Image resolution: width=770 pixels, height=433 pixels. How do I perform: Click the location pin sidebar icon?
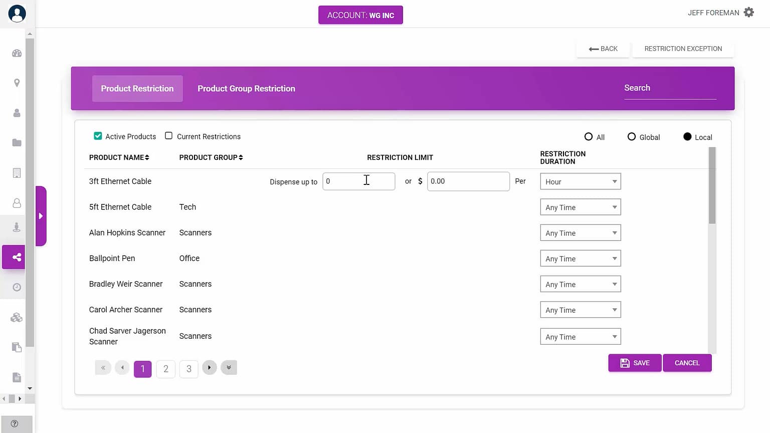tap(17, 83)
